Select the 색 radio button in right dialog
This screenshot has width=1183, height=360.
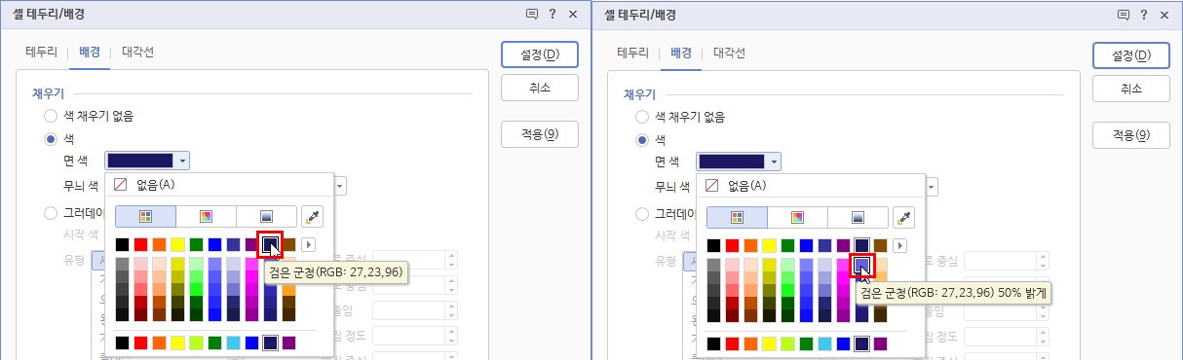642,139
